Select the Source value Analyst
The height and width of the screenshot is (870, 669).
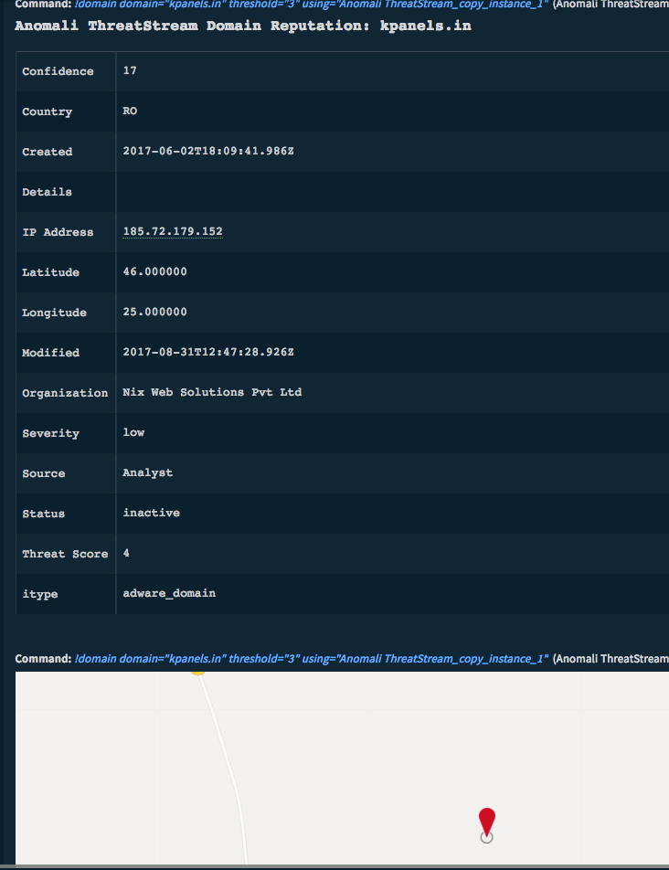click(147, 473)
